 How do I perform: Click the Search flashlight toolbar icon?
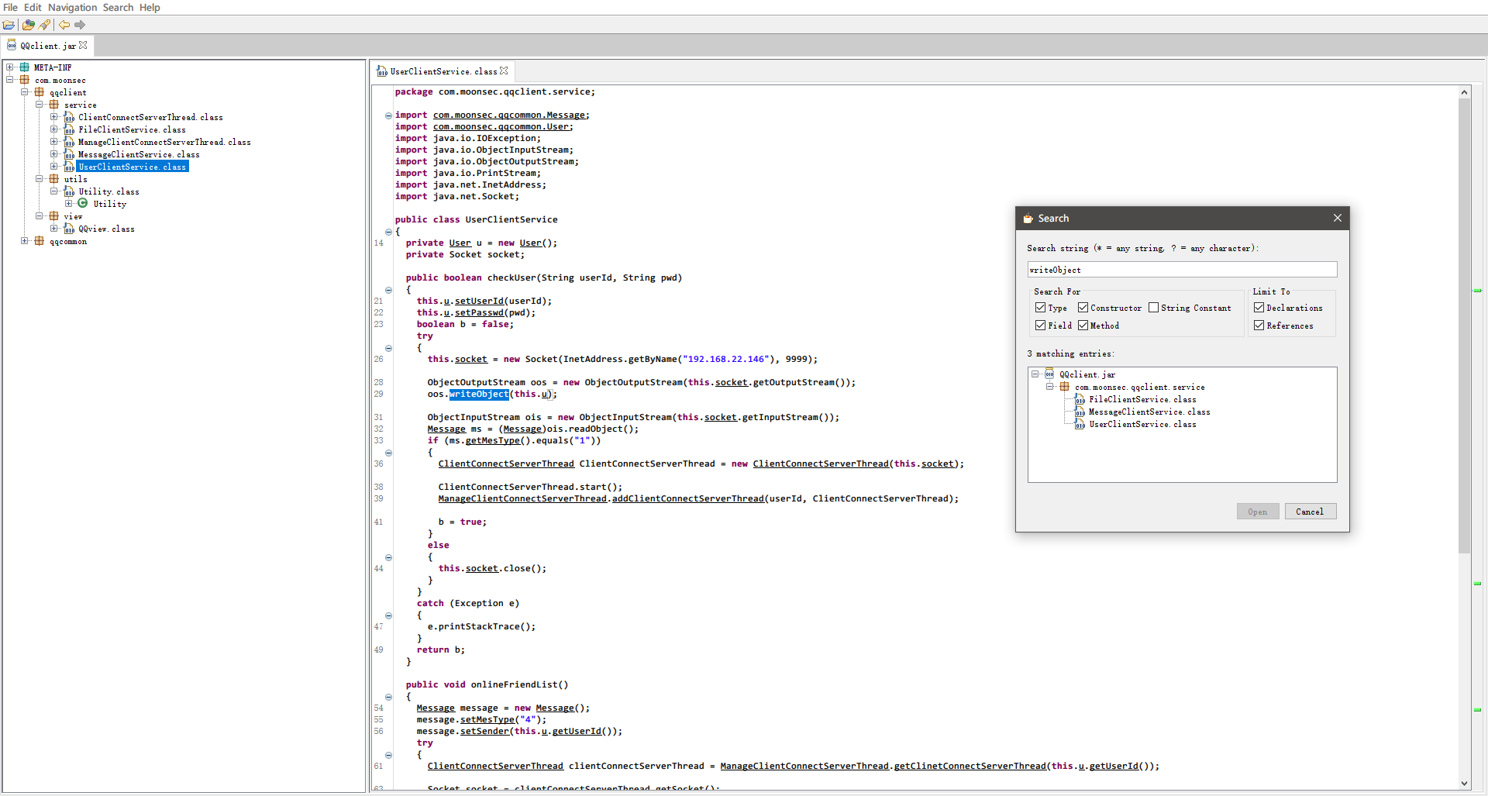(x=45, y=25)
